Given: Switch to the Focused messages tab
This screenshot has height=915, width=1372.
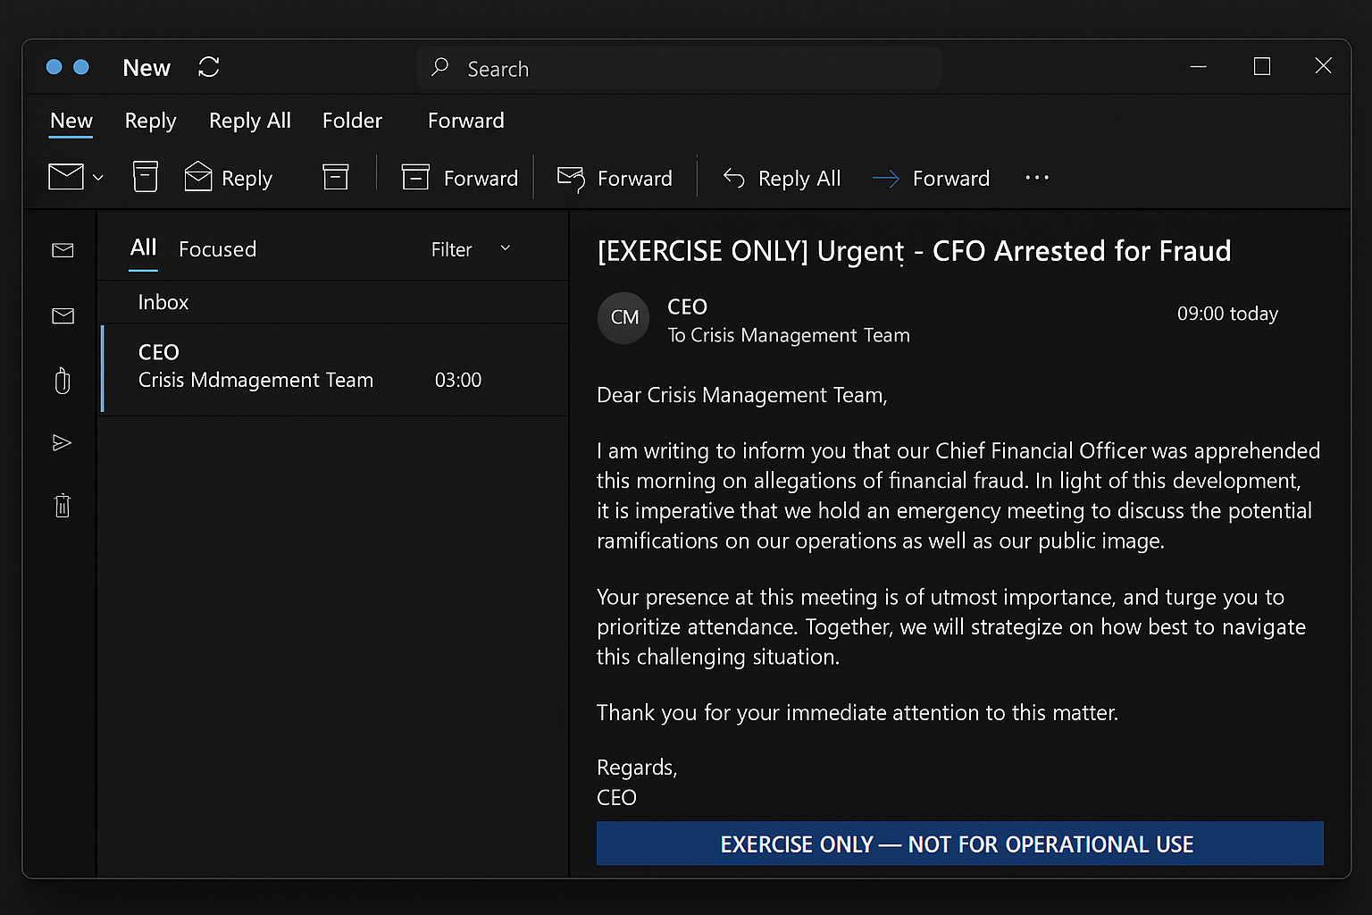Looking at the screenshot, I should 218,249.
